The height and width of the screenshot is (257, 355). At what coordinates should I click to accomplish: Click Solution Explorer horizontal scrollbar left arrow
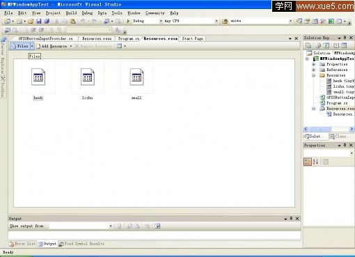point(306,129)
